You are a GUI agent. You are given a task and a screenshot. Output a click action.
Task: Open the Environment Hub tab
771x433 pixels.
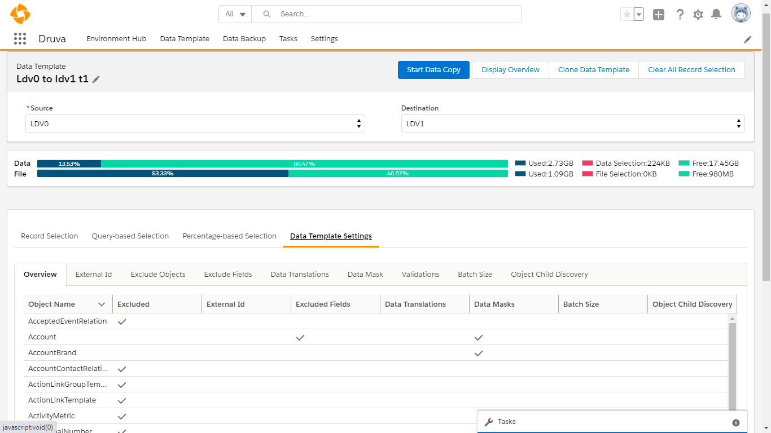pyautogui.click(x=116, y=38)
